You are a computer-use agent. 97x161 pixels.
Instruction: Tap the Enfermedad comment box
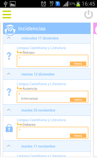pyautogui.click(x=53, y=97)
